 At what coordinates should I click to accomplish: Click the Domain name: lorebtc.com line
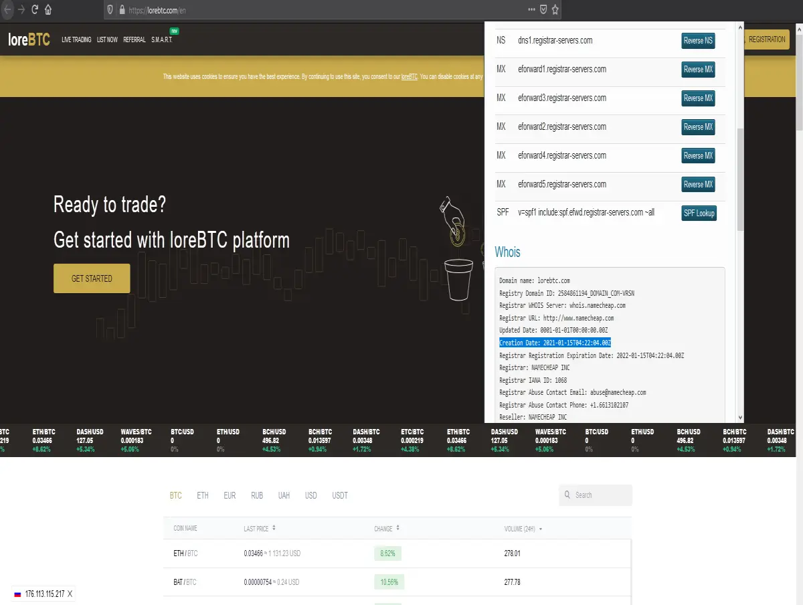click(x=535, y=281)
